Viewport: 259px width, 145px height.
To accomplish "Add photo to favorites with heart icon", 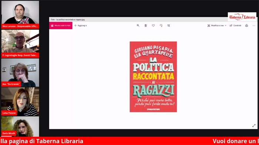I will pyautogui.click(x=153, y=25).
